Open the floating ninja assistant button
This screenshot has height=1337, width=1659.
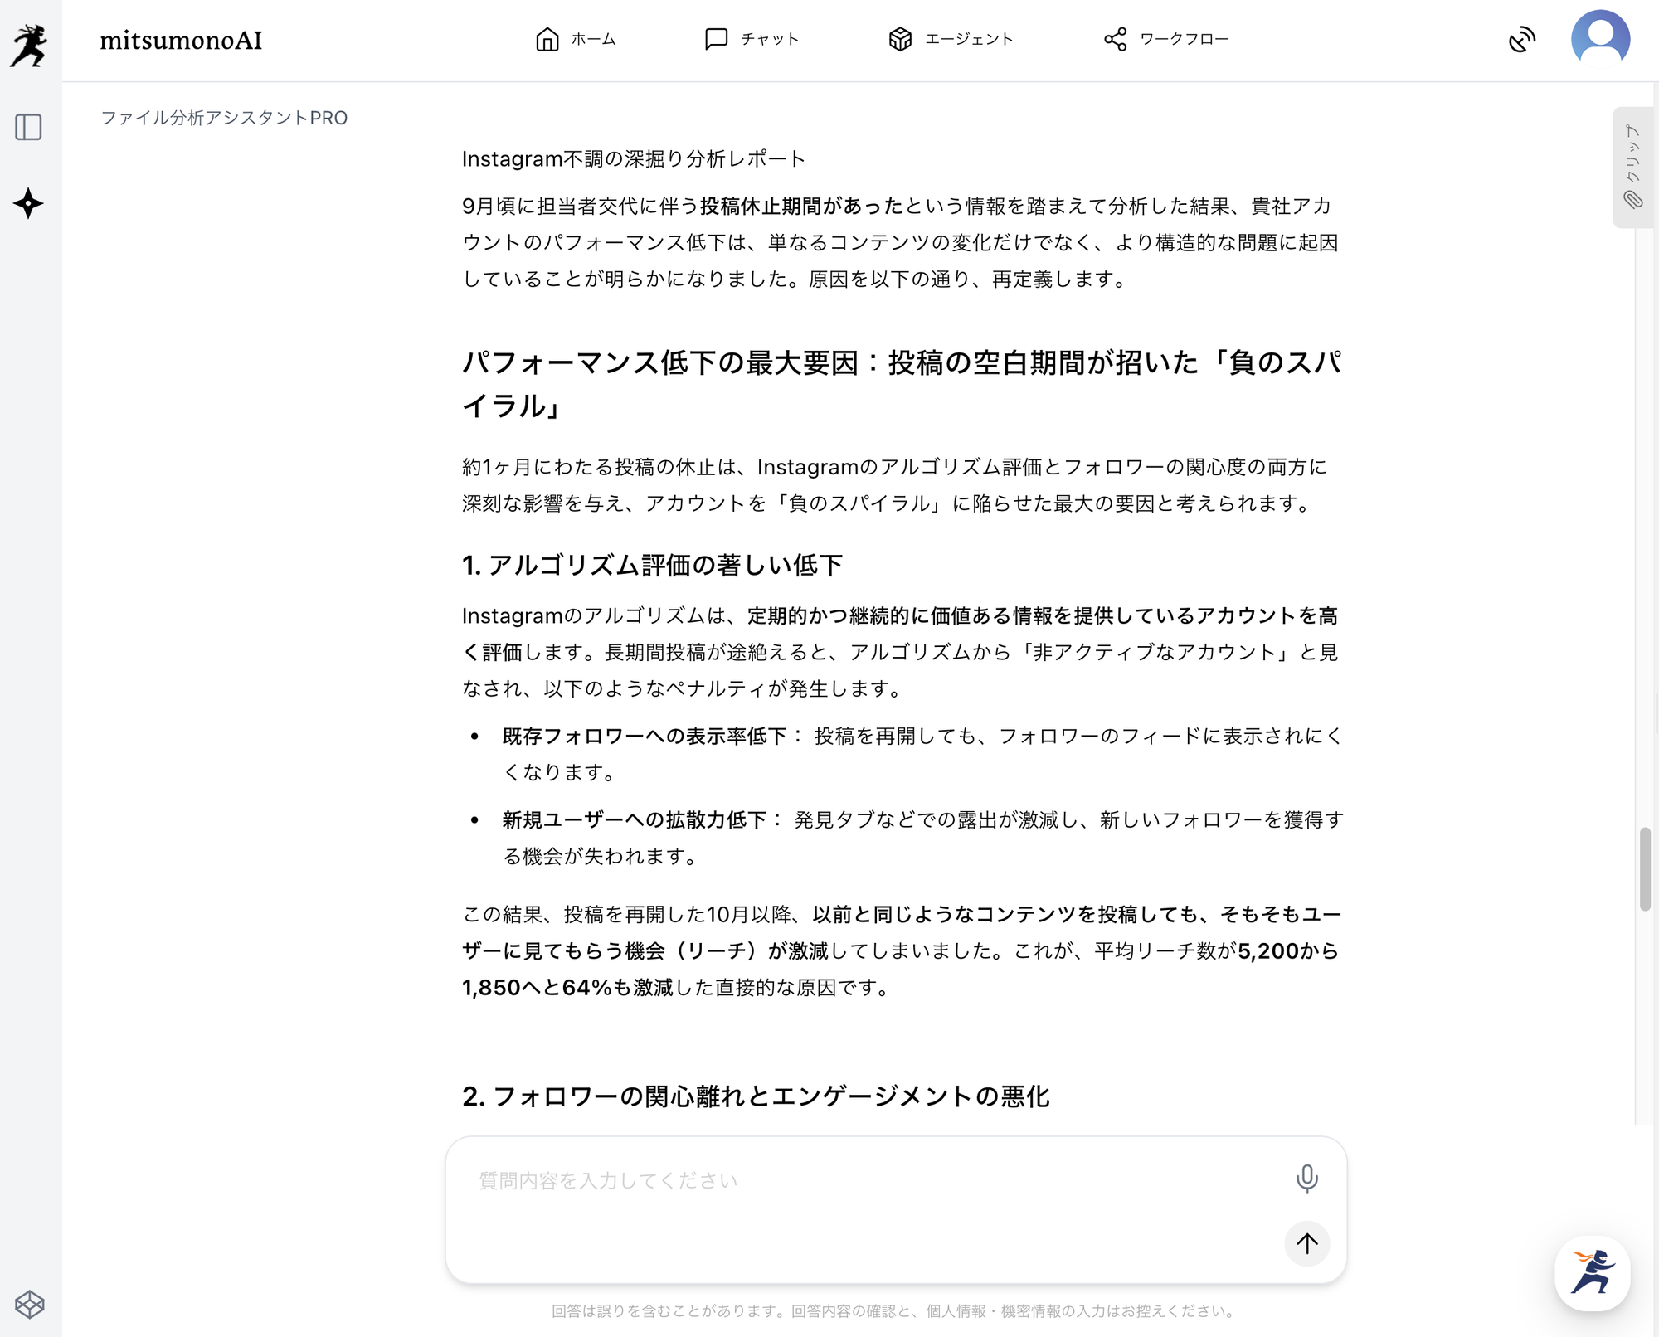click(1592, 1273)
